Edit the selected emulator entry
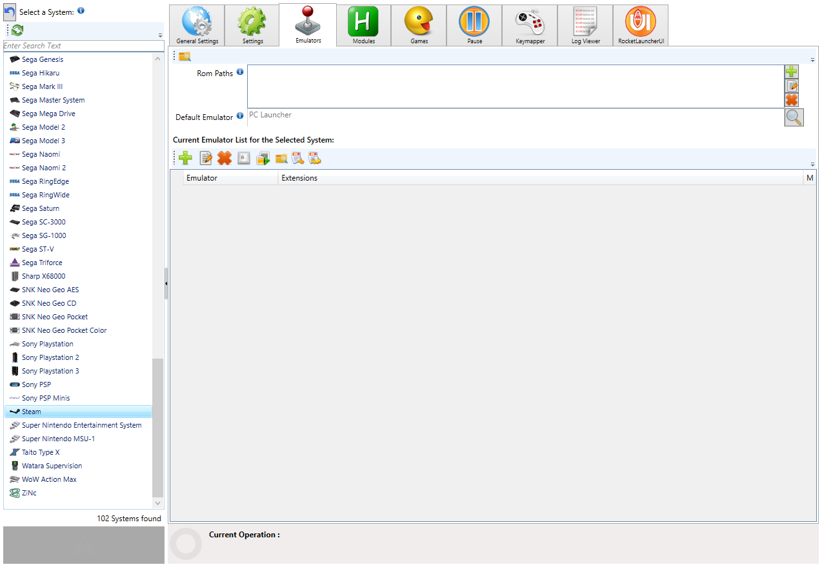This screenshot has width=822, height=567. tap(206, 158)
